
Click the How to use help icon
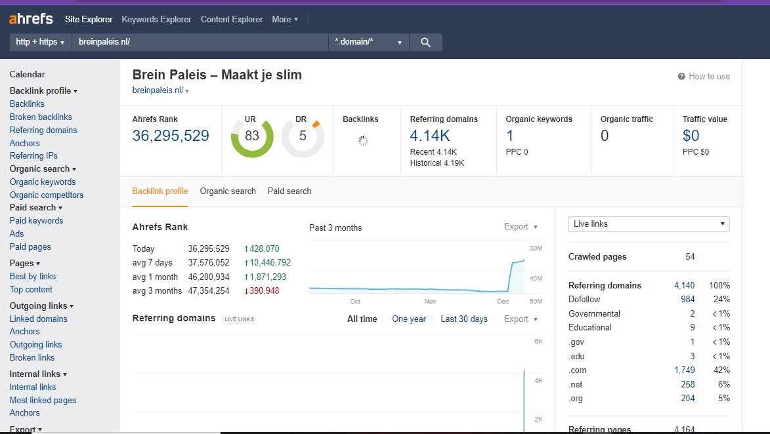point(682,77)
